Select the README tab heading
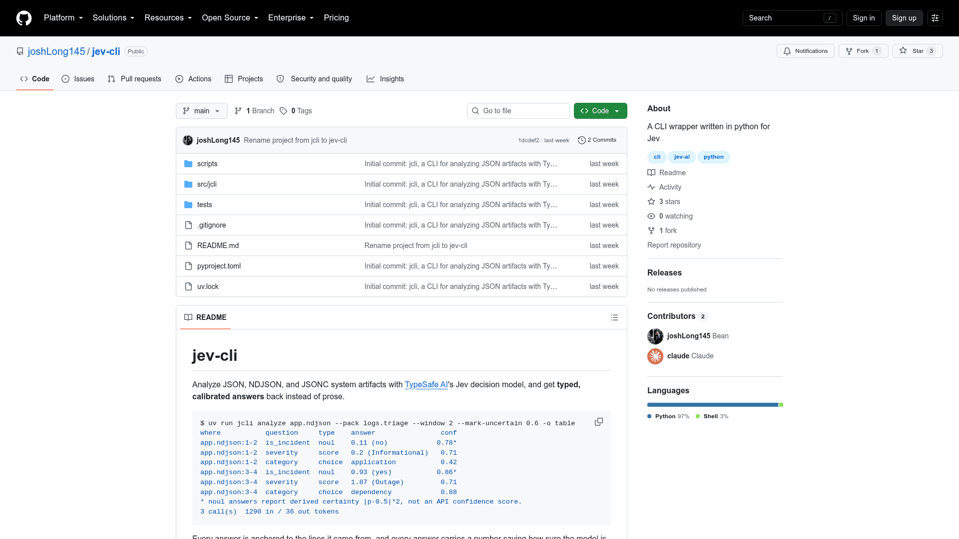 click(x=205, y=317)
